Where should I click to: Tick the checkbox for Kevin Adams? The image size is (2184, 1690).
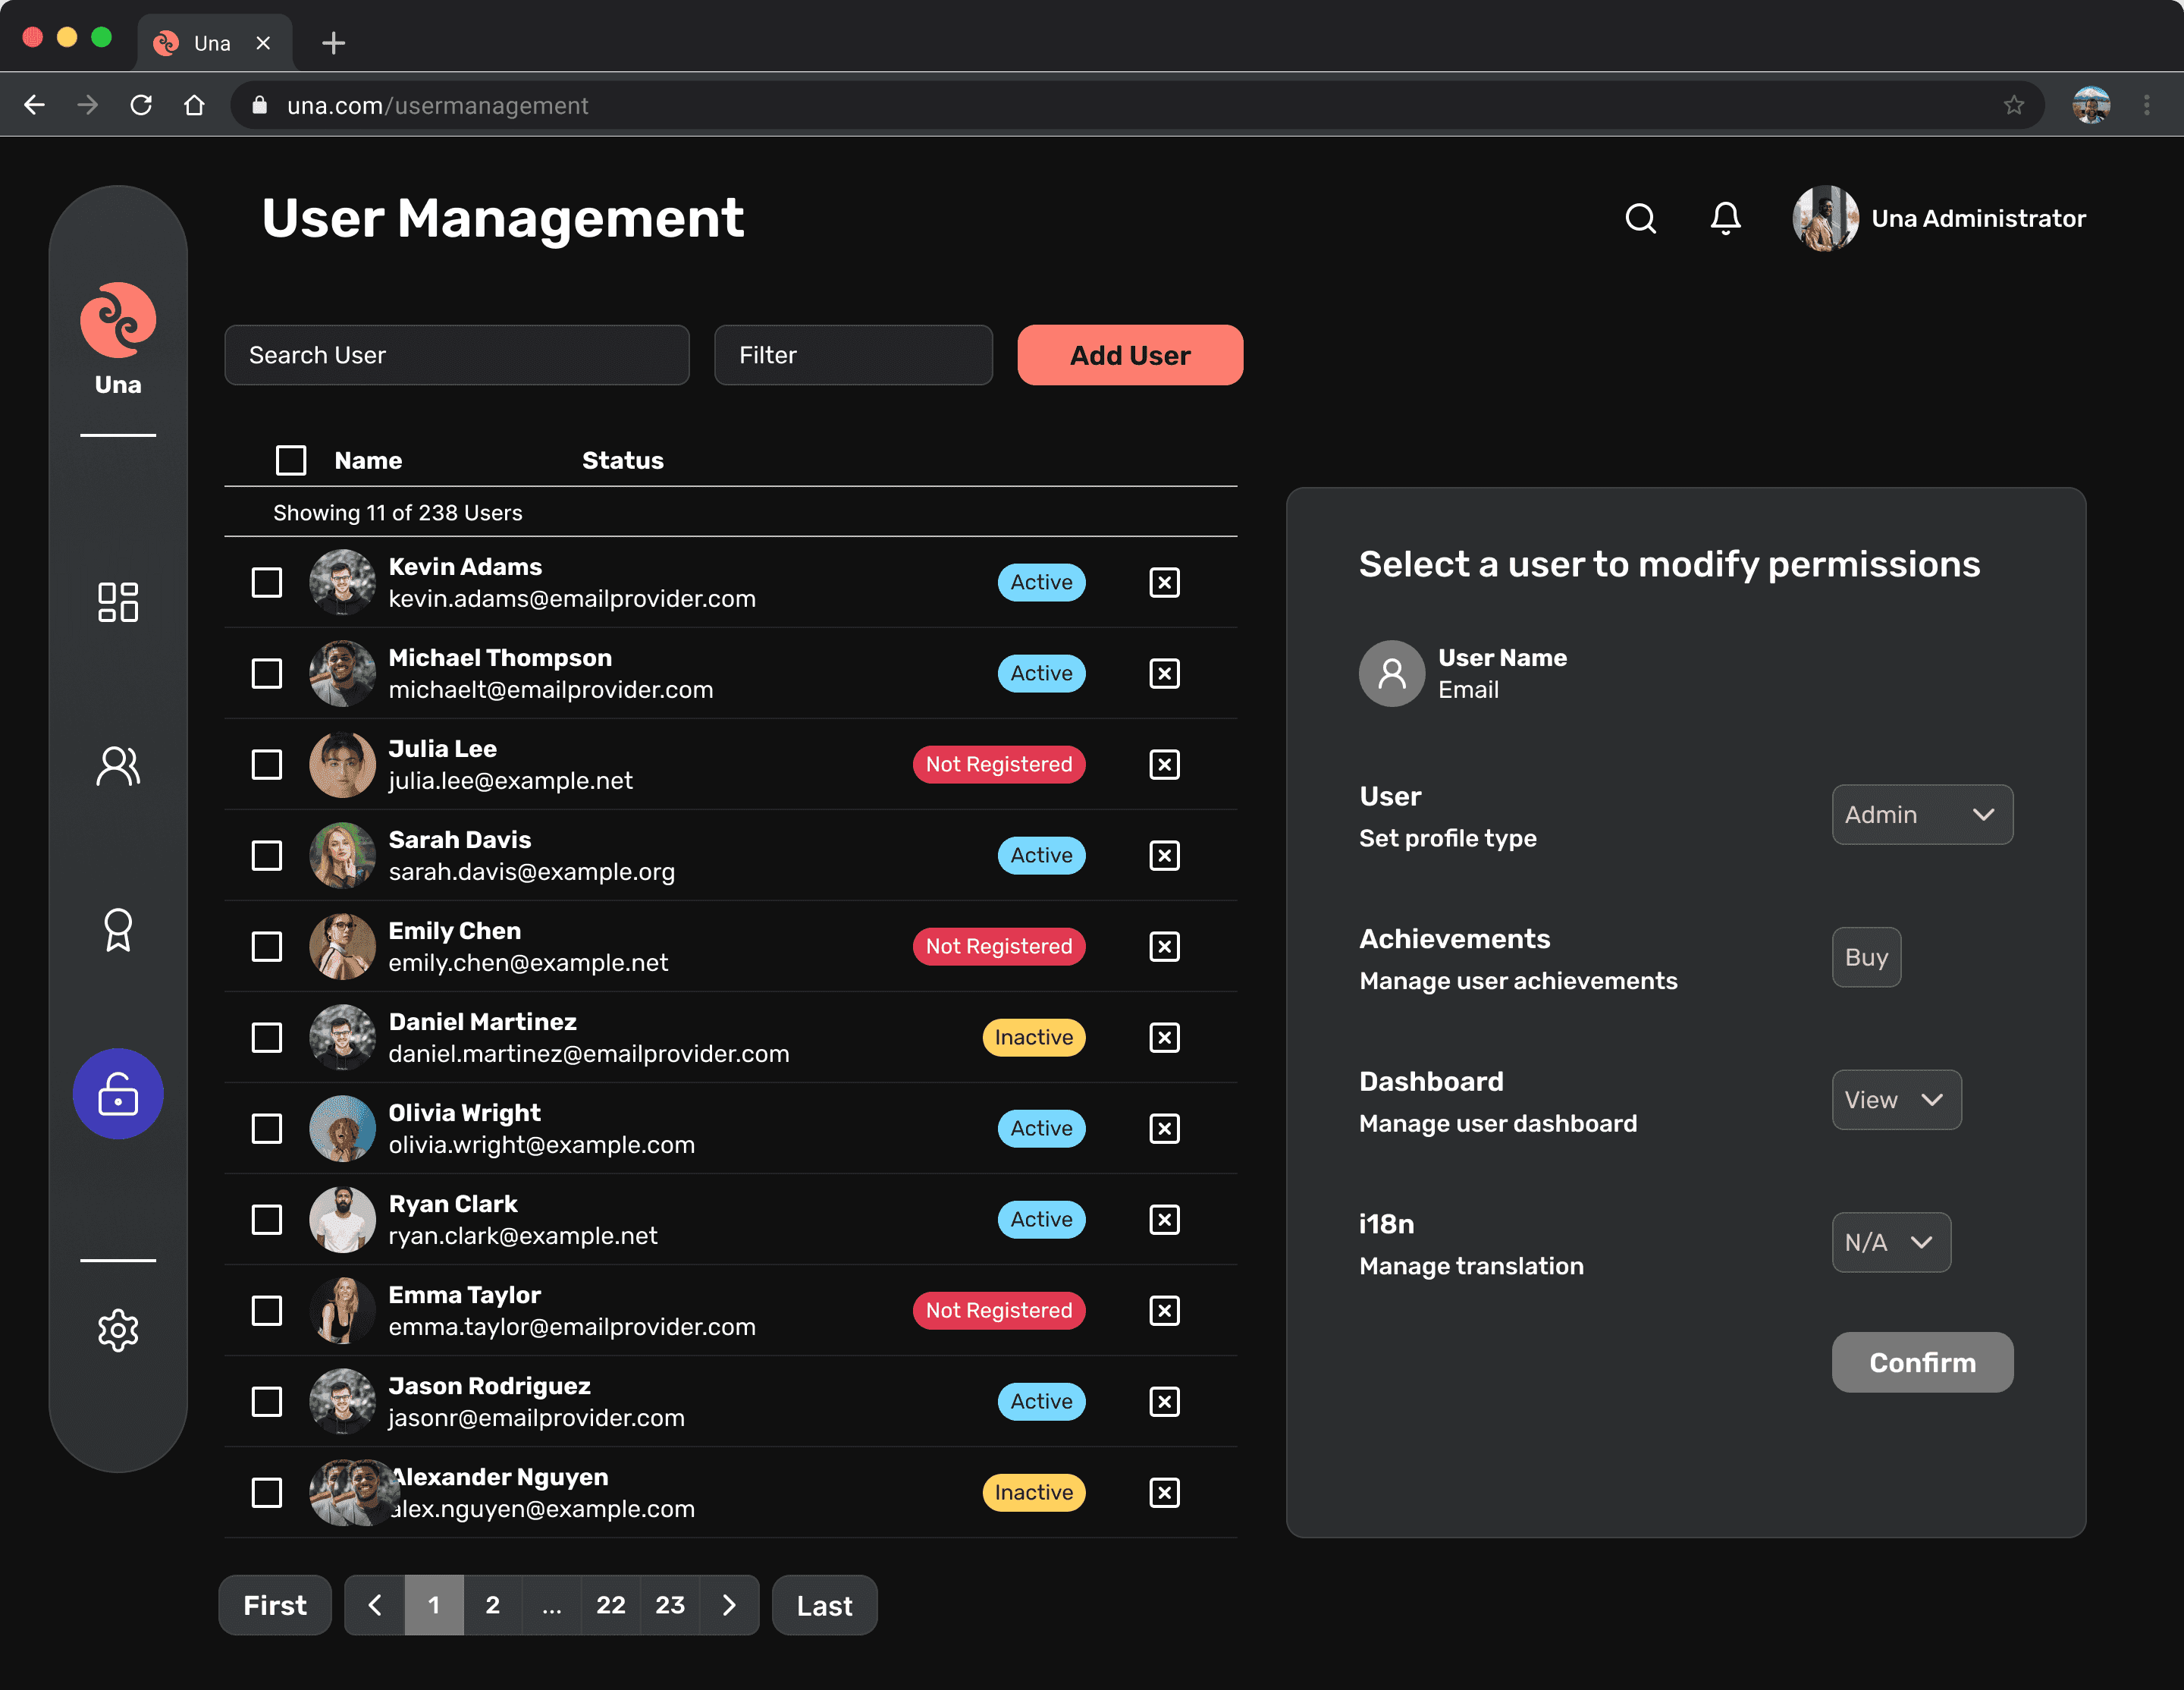267,582
